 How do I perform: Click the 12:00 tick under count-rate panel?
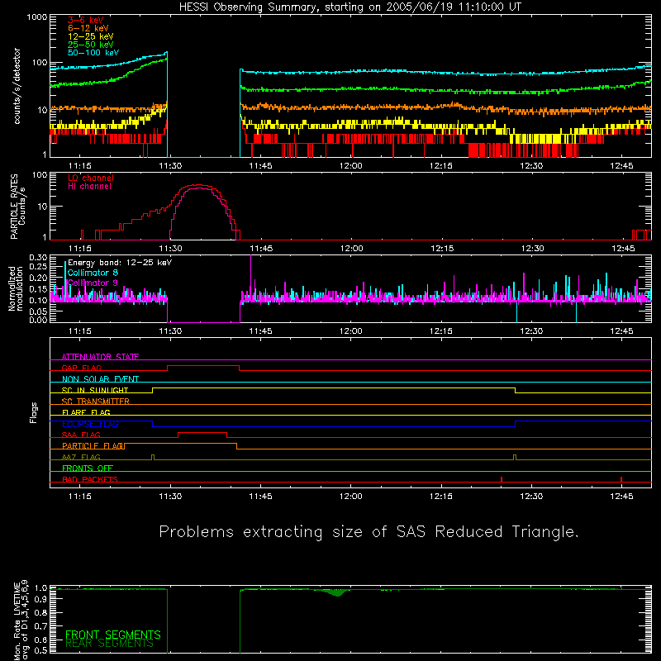coord(350,166)
